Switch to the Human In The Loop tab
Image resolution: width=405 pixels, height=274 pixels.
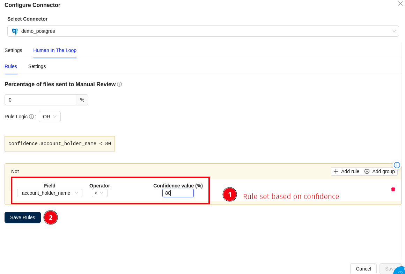55,50
